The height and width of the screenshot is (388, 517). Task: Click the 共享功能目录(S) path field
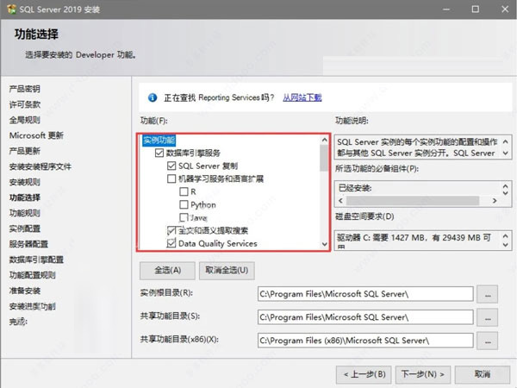[365, 317]
